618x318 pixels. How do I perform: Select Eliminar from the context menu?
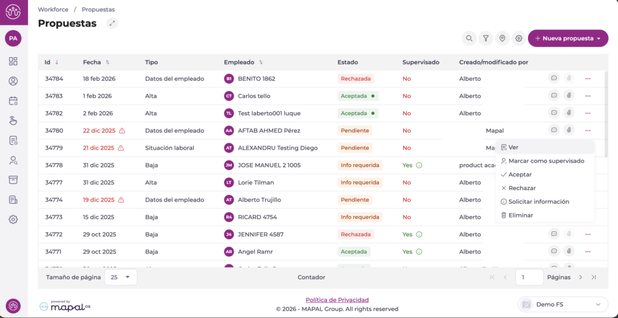point(520,215)
